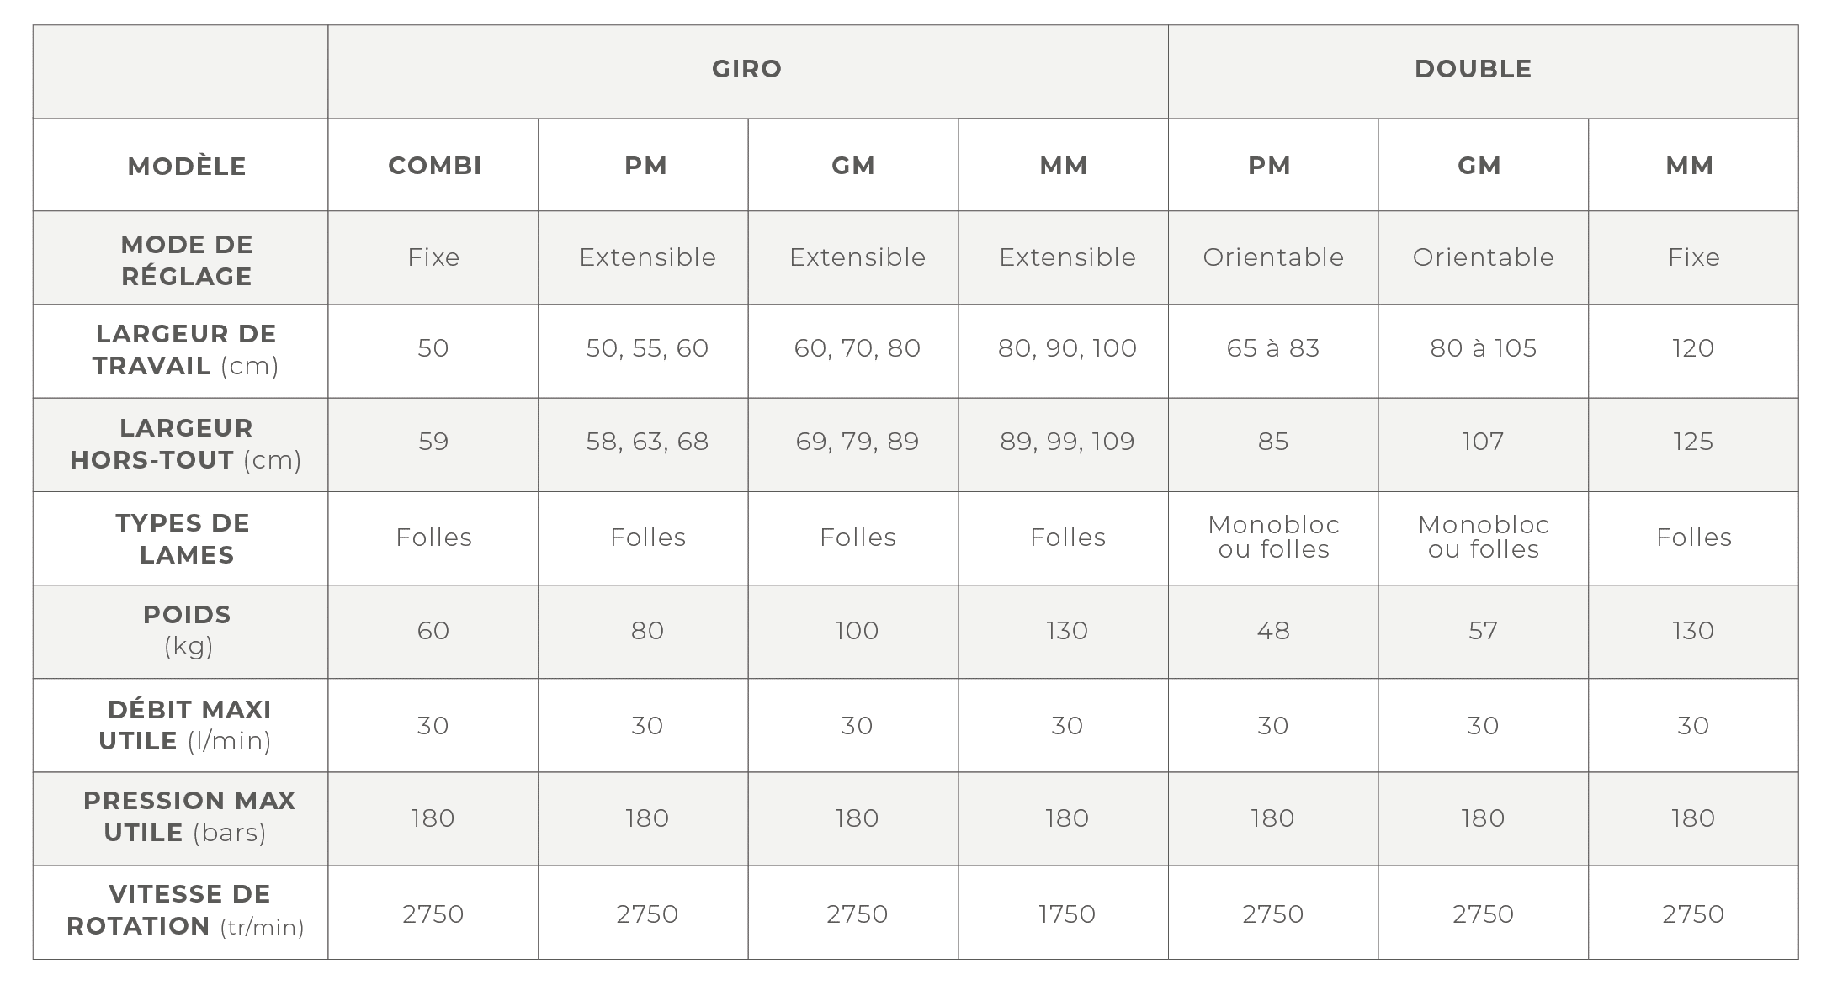Screen dimensions: 1832x985
Task: Click the MODE DE RÉGLAGE row label
Action: click(187, 261)
